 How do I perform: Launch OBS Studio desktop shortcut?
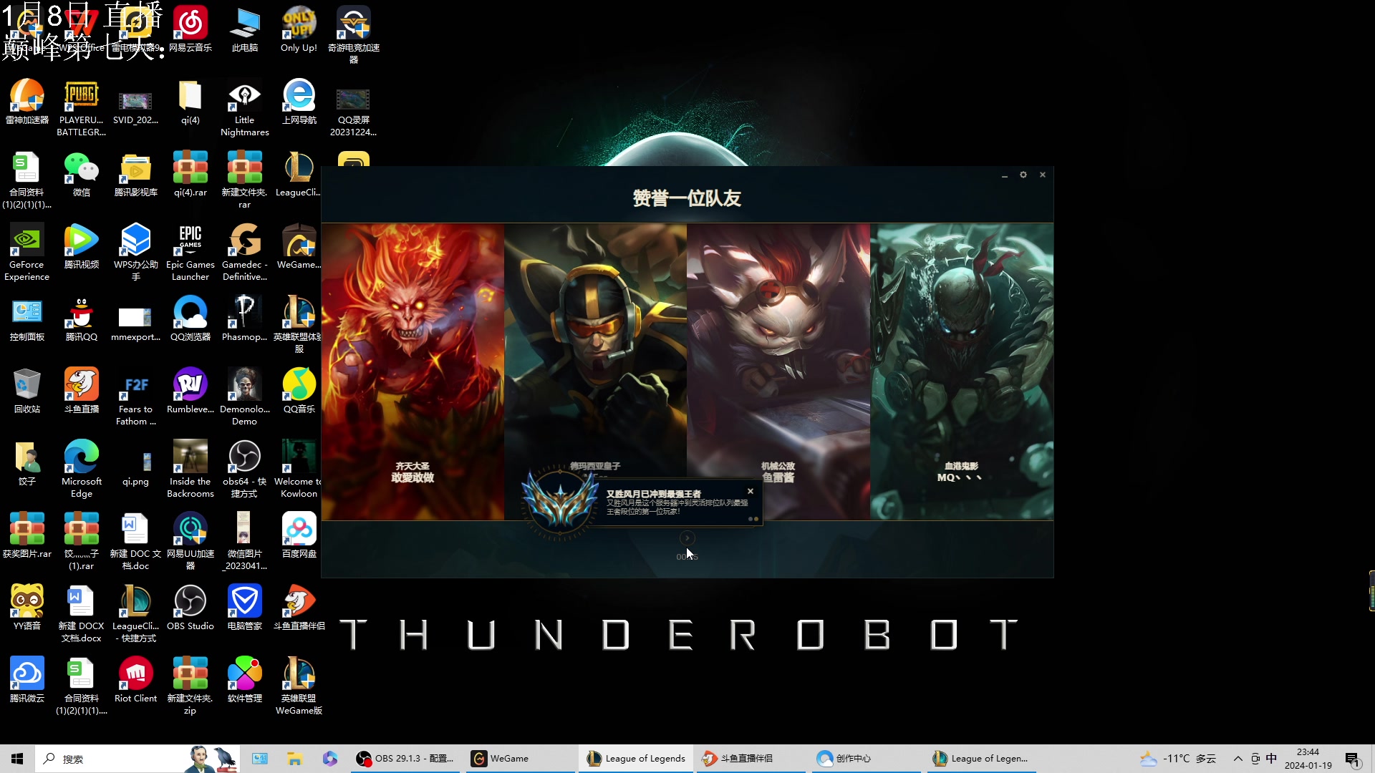point(190,608)
